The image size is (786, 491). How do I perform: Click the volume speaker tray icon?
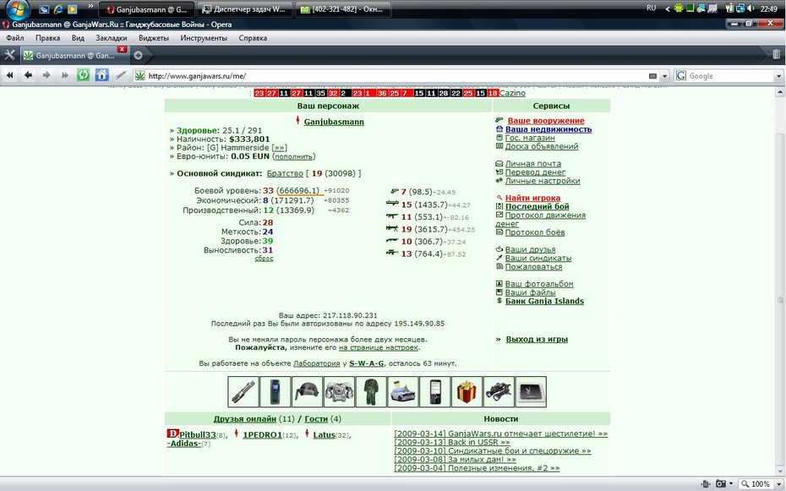click(751, 8)
